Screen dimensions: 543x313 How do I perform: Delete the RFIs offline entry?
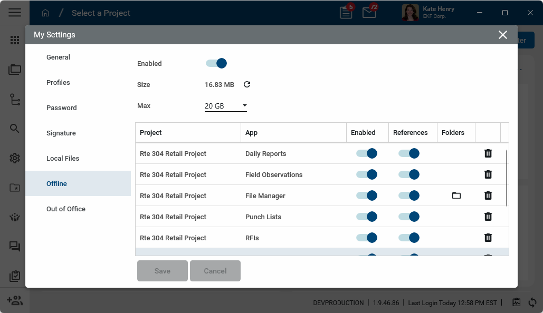click(488, 238)
